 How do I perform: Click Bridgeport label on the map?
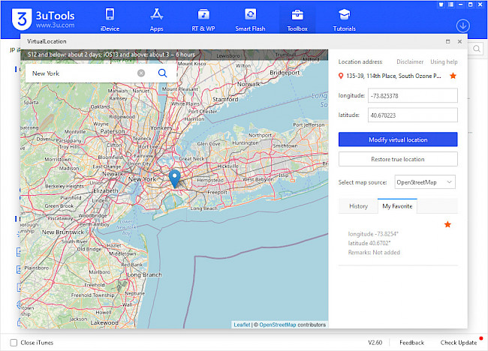point(285,73)
